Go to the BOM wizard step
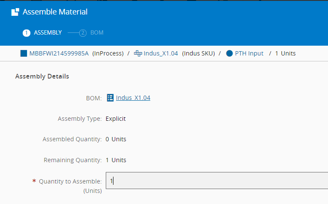This screenshot has width=328, height=204. (x=97, y=33)
